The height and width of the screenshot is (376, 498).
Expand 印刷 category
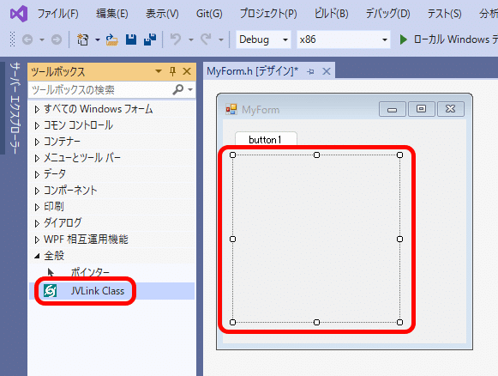37,207
